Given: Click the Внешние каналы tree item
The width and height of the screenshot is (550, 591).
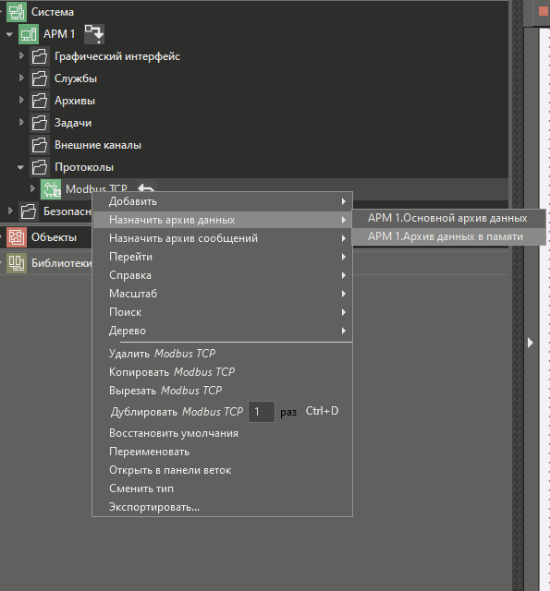Looking at the screenshot, I should [x=98, y=145].
